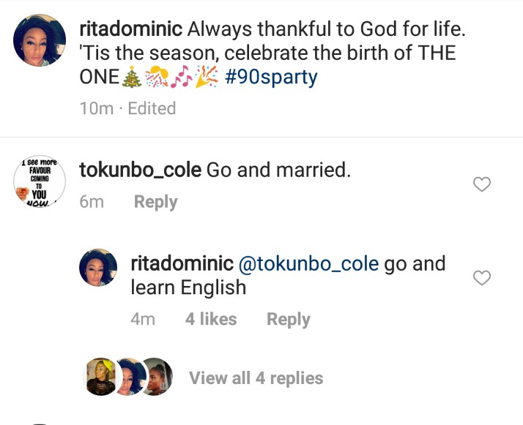The image size is (523, 425).
Task: Tap the replier avatar with yellow headwrap
Action: point(101,377)
